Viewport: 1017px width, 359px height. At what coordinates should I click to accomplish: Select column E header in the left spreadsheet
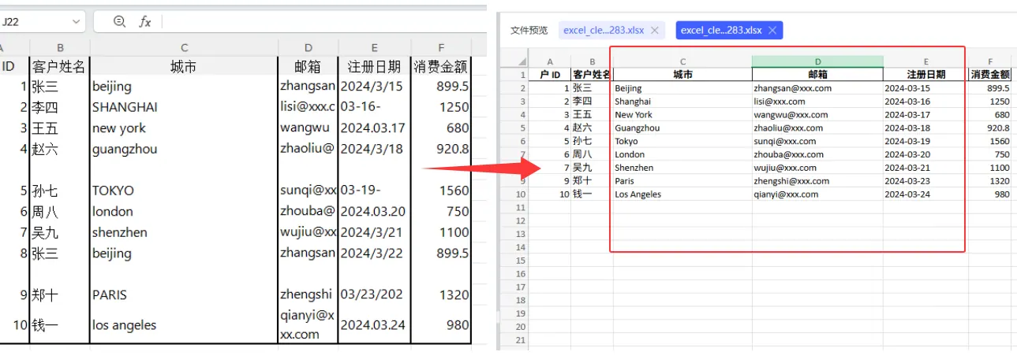tap(374, 47)
